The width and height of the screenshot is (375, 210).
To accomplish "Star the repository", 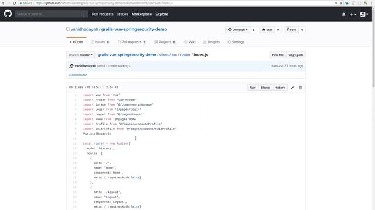I will [x=267, y=30].
